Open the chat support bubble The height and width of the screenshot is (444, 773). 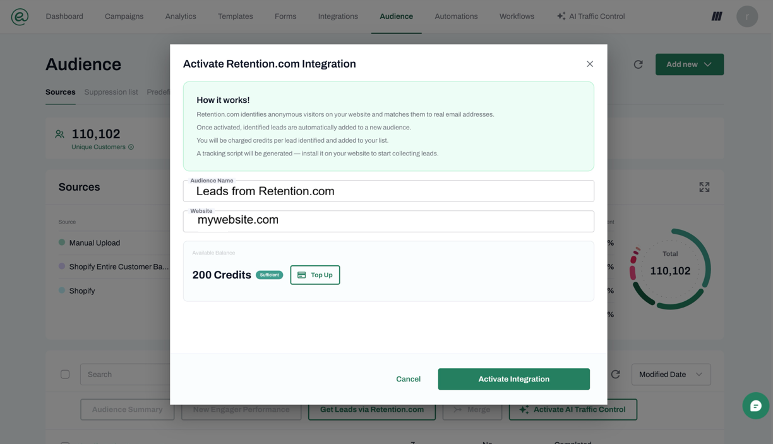click(755, 406)
